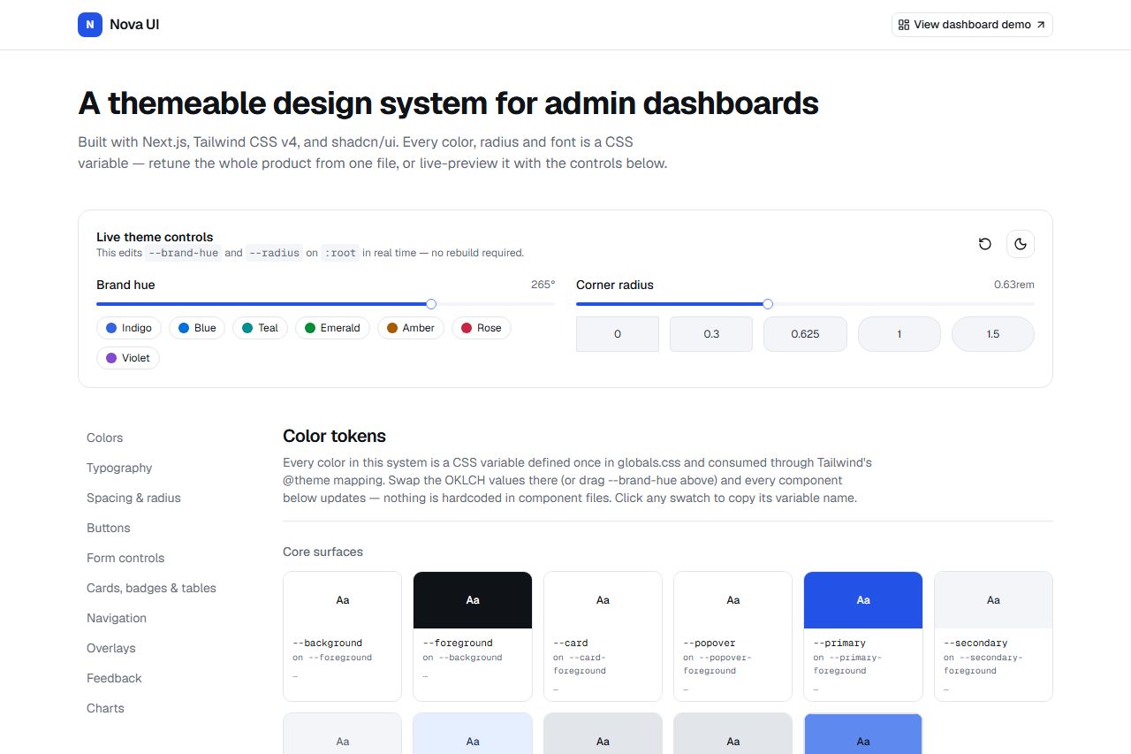Click the Nova UI logo icon
This screenshot has width=1131, height=754.
point(90,25)
